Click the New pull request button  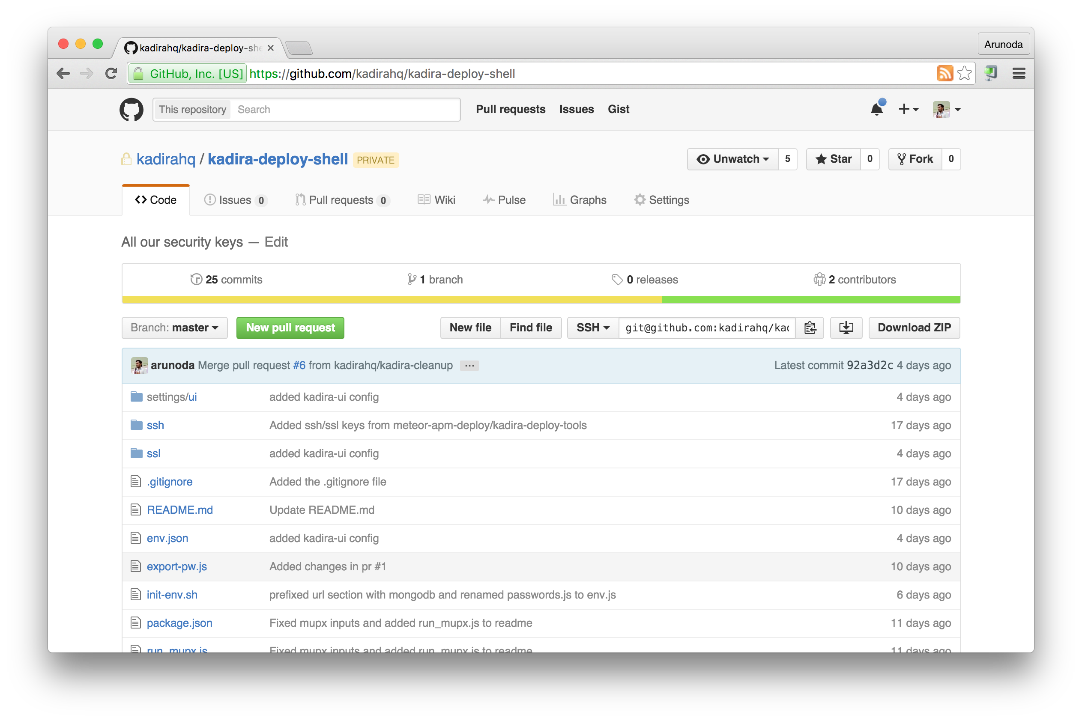[x=290, y=328]
